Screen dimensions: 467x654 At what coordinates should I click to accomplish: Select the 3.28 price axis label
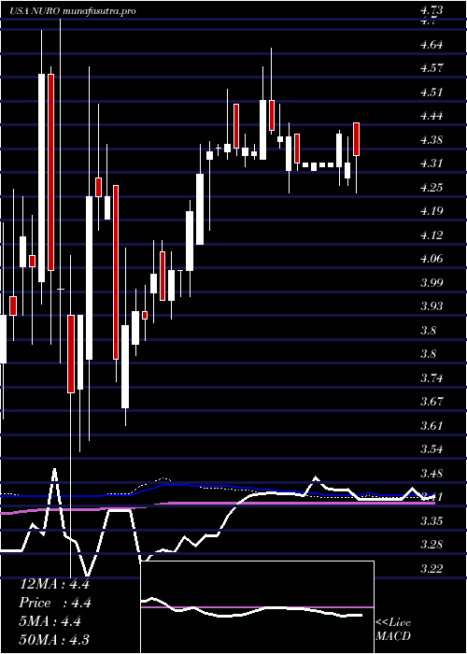(431, 545)
